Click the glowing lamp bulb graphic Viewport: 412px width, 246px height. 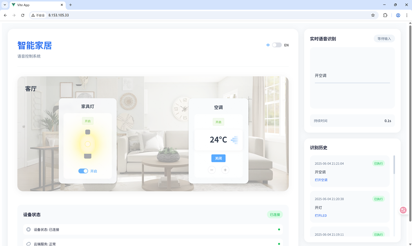click(x=88, y=144)
